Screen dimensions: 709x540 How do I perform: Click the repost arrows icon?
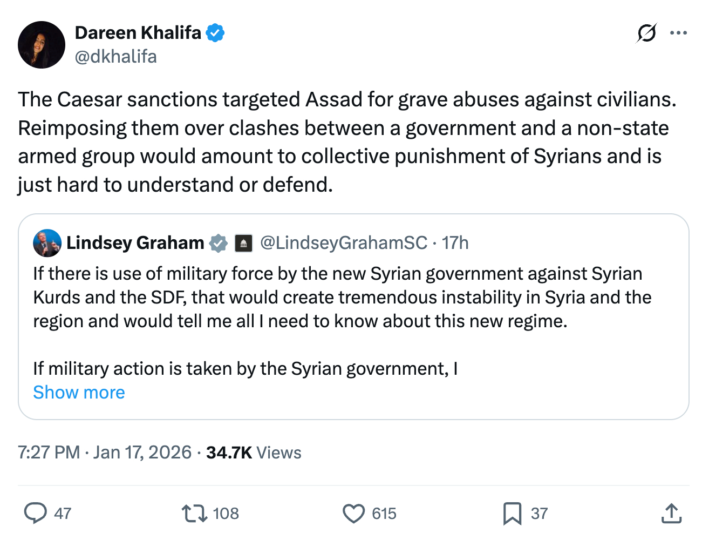click(x=194, y=513)
